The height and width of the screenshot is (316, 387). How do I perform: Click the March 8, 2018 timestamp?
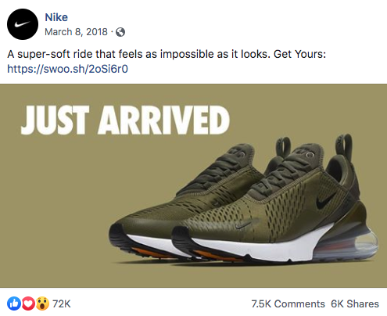(x=76, y=32)
